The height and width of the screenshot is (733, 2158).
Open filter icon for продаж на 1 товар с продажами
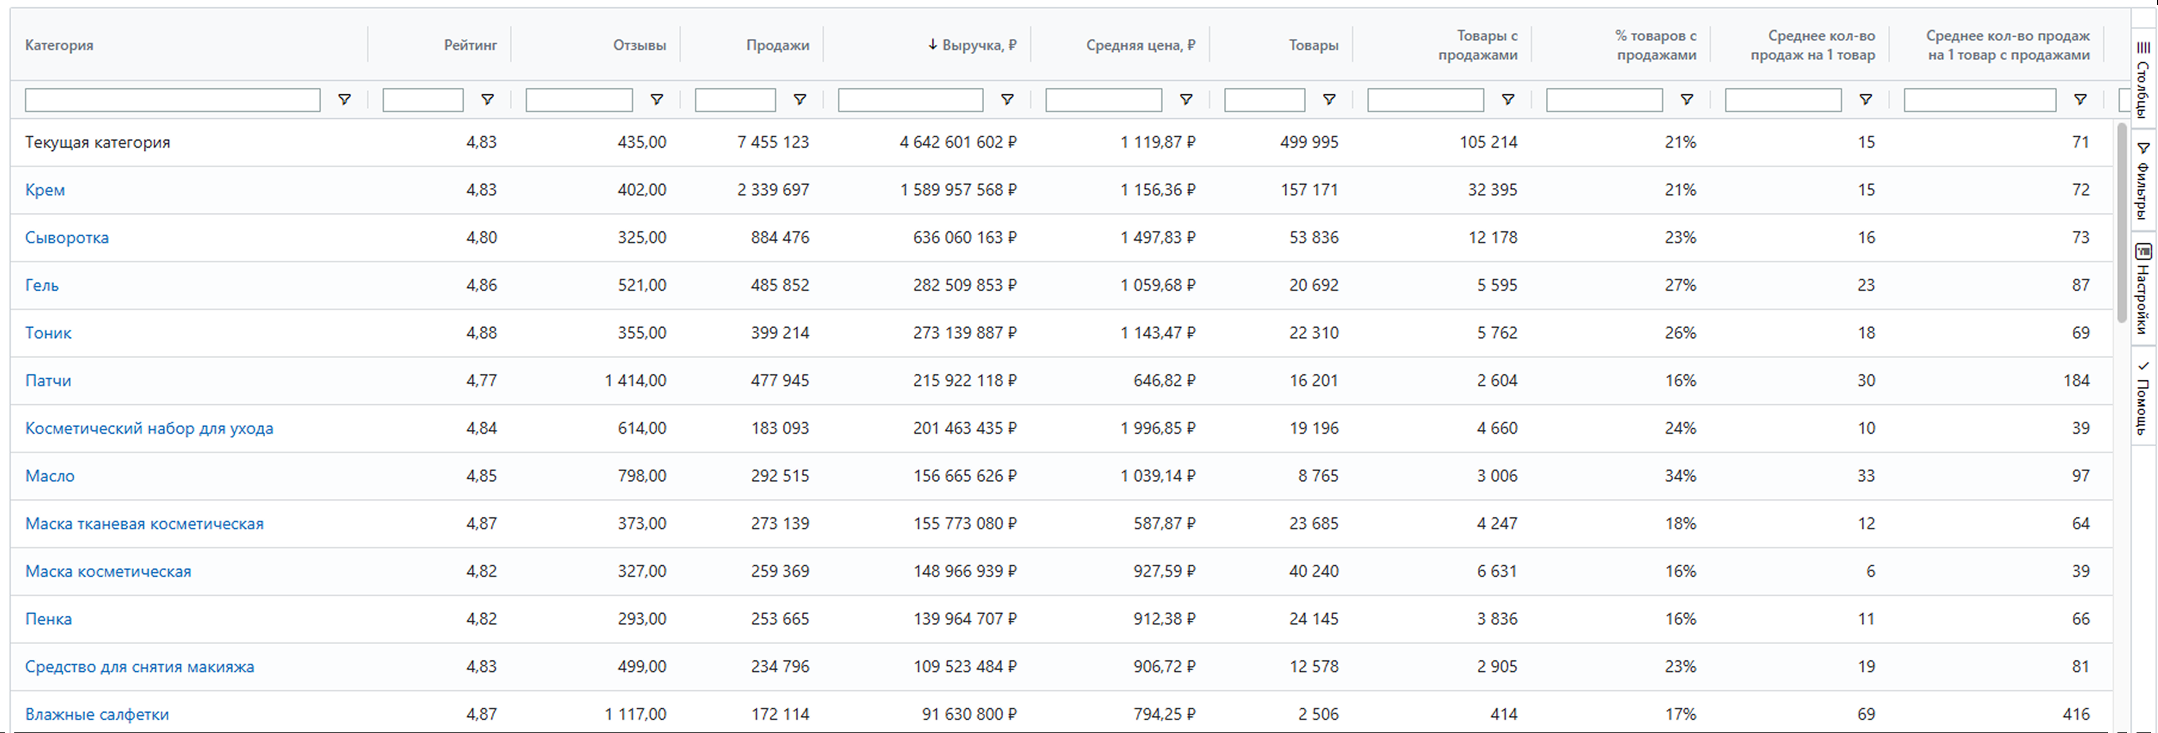pyautogui.click(x=2080, y=100)
